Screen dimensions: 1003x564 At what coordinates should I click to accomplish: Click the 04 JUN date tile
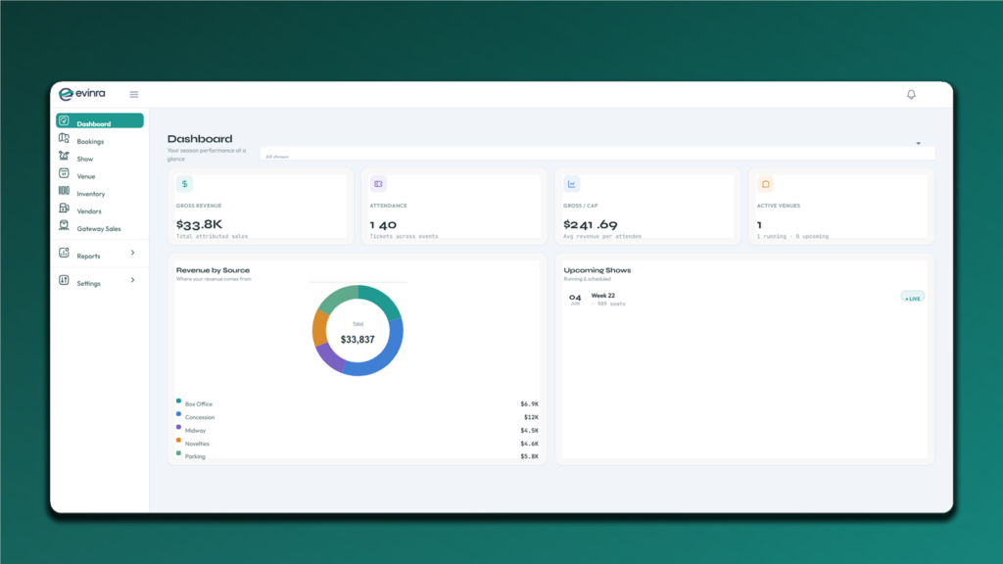click(x=575, y=299)
